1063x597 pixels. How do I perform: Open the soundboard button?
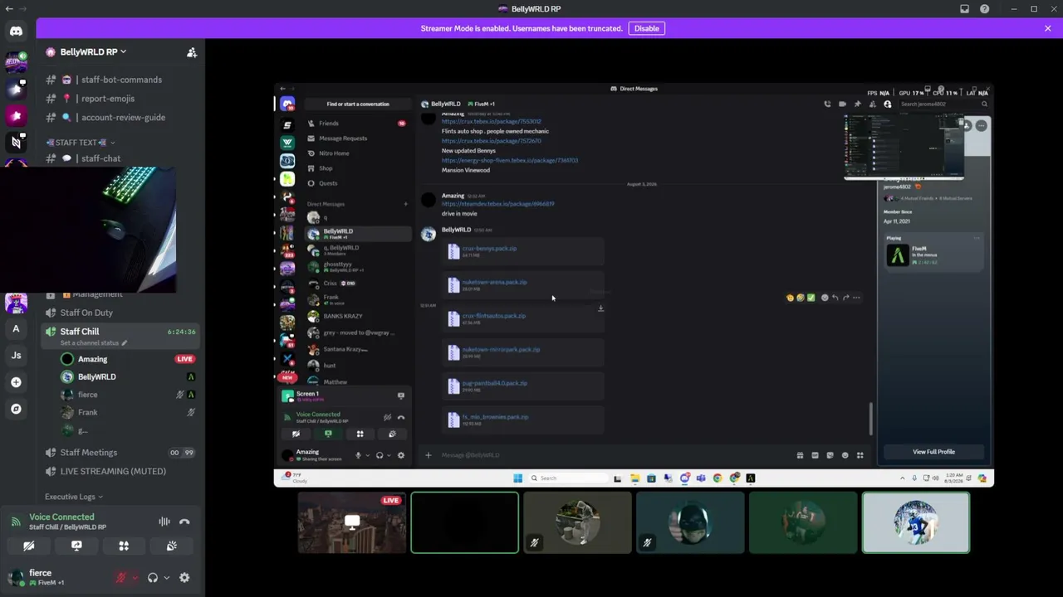171,546
